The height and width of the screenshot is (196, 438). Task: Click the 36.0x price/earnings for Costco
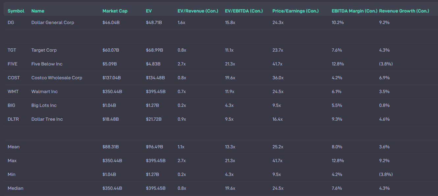(278, 78)
